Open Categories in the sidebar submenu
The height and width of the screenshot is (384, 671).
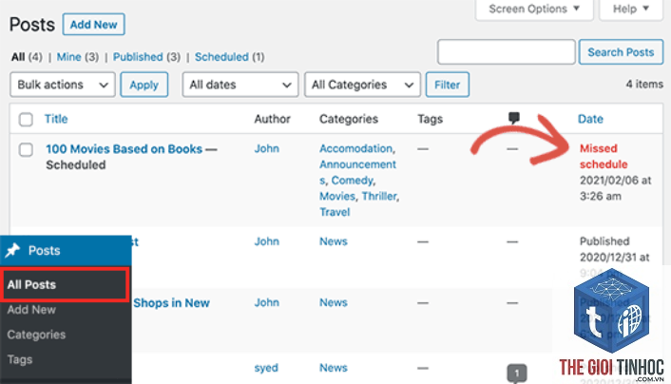pyautogui.click(x=36, y=335)
